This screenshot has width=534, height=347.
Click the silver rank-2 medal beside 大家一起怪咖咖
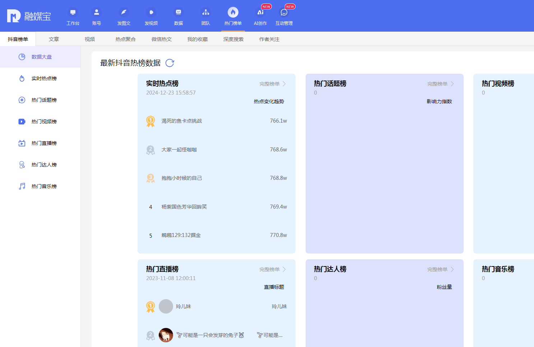click(150, 150)
